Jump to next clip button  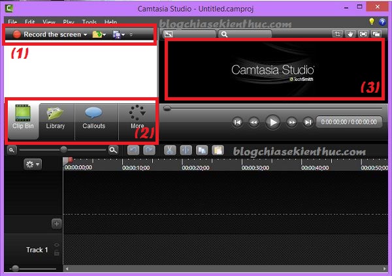[x=308, y=123]
